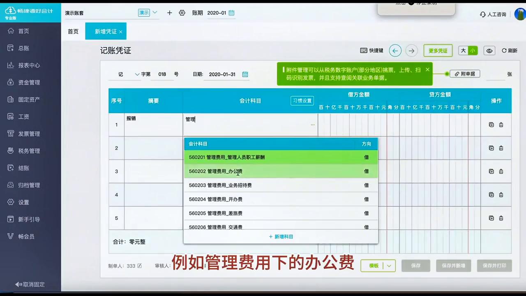
Task: Switch the font size toggle to 大
Action: 463,50
